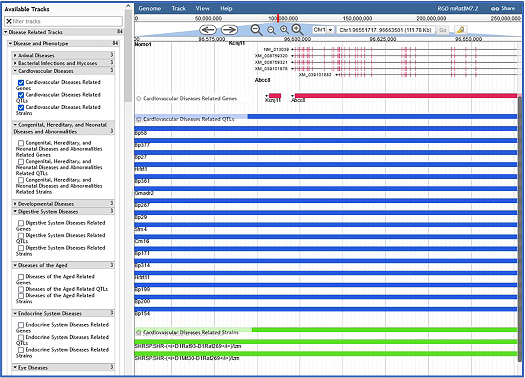Select the Bp377 QTL feature
Screen dimensions: 525x378
pos(325,140)
